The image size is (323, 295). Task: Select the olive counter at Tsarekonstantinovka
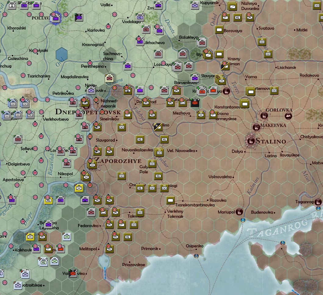pos(170,200)
